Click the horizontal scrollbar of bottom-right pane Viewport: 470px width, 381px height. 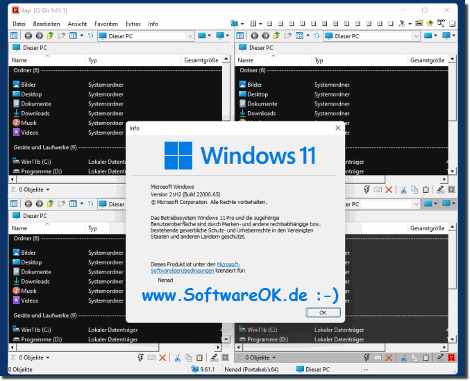(x=313, y=348)
